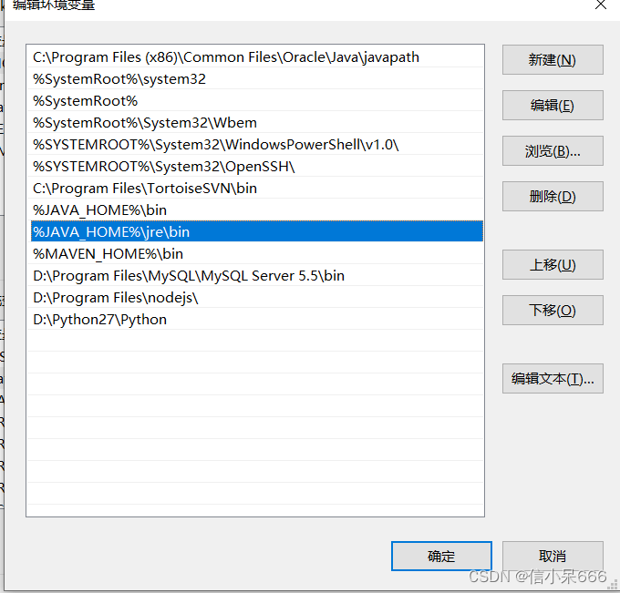Move entry down with 下移(O)

pos(553,310)
